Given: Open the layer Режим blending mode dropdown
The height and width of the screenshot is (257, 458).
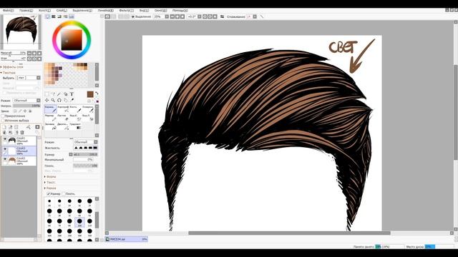Looking at the screenshot, I should click(26, 101).
